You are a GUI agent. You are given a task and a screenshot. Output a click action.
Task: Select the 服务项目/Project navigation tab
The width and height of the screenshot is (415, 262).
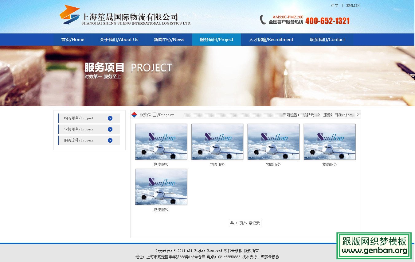pos(217,40)
